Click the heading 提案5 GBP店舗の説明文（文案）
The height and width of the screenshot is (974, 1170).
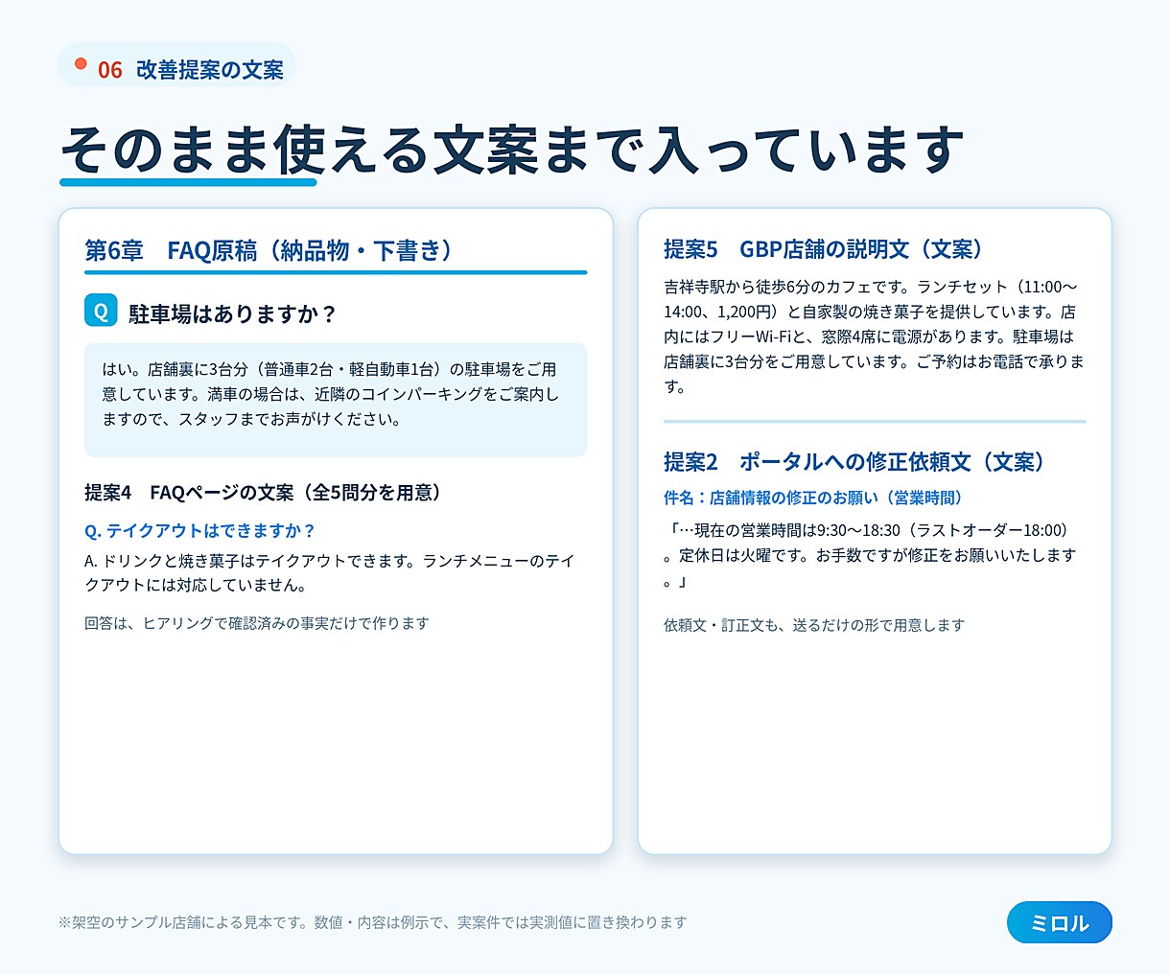[x=824, y=249]
